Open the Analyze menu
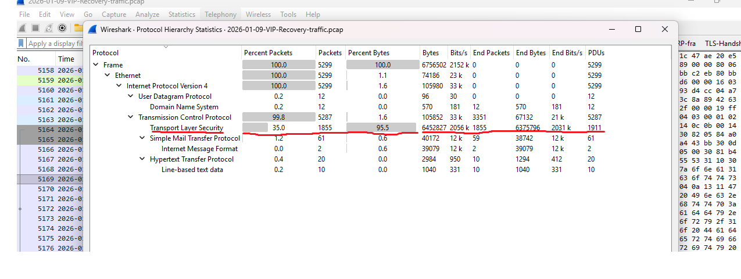Screen dimensions: 741x279 (147, 15)
